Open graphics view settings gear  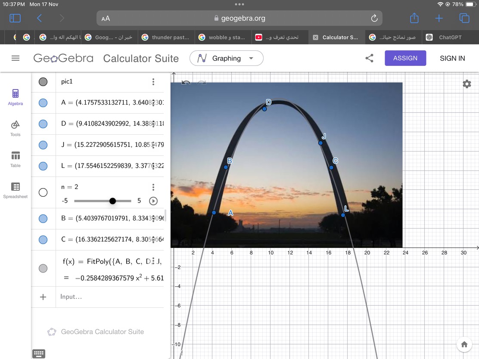tap(467, 84)
